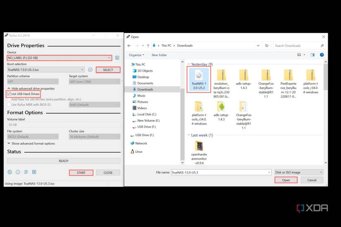Click Downloads in the address breadcrumb

185,46
